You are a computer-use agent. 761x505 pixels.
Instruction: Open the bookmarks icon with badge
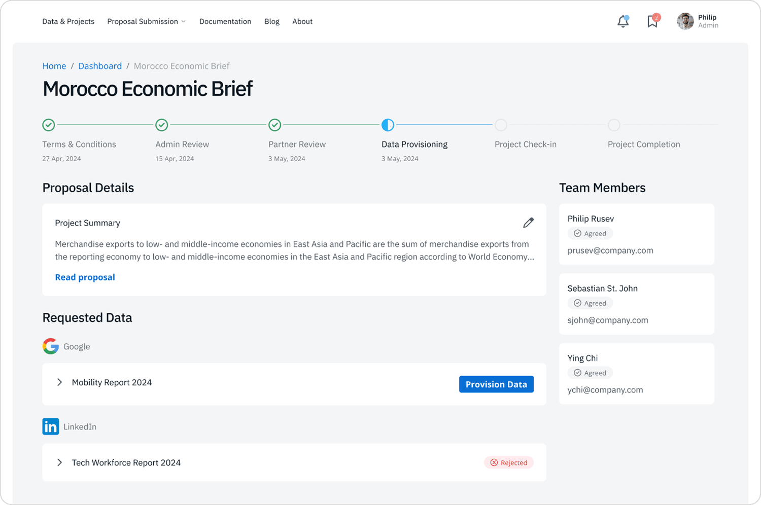click(653, 21)
